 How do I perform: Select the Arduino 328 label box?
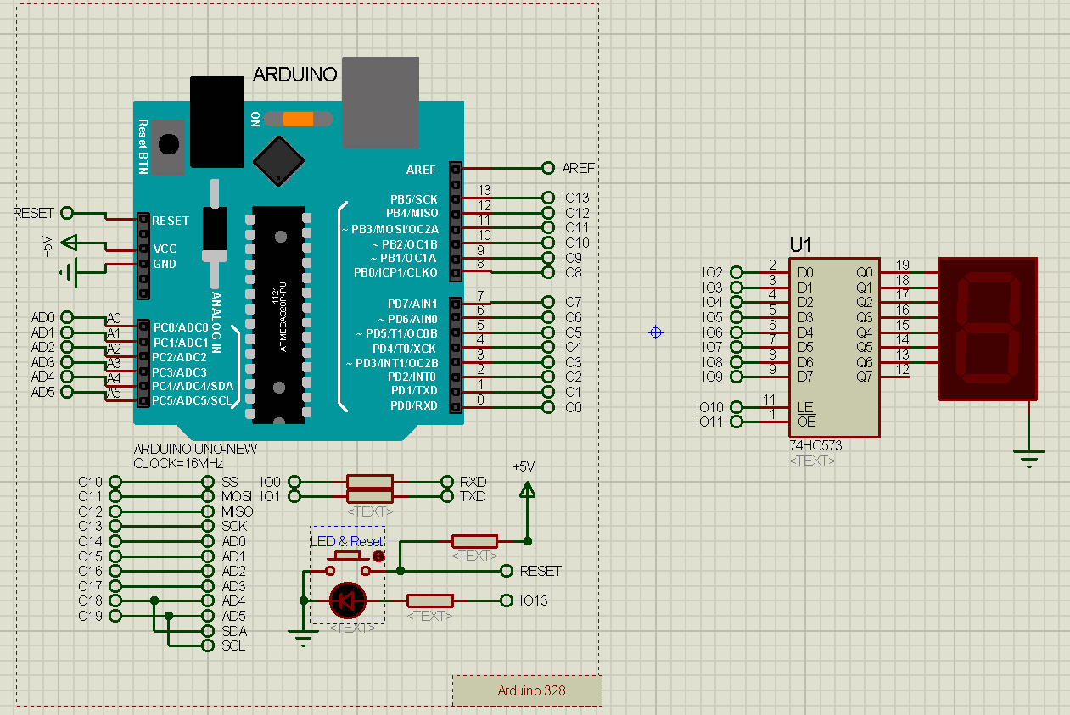coord(528,690)
